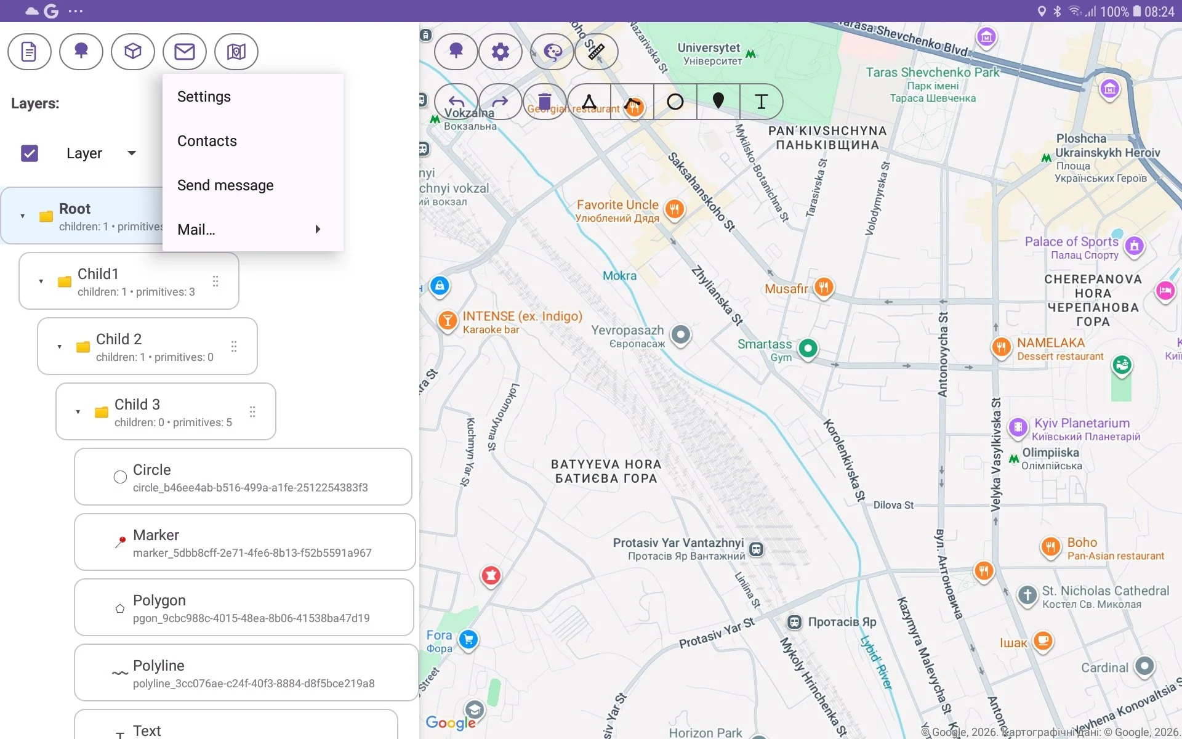
Task: Open the gear settings button on map toolbar
Action: 500,52
